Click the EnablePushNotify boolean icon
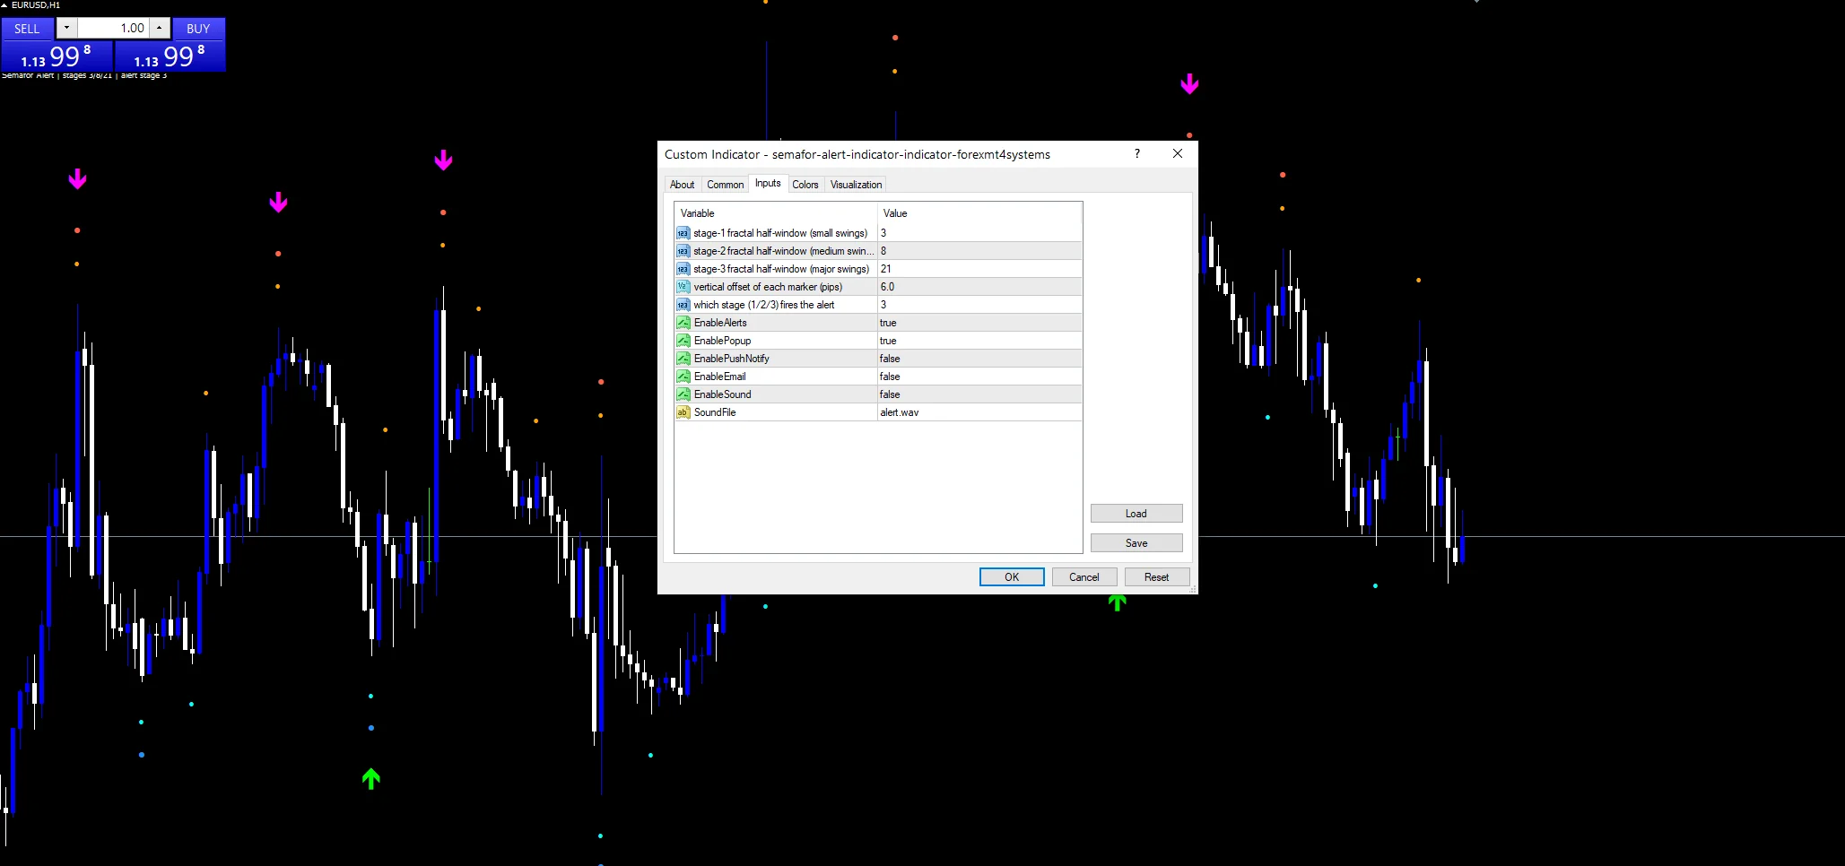 click(683, 359)
